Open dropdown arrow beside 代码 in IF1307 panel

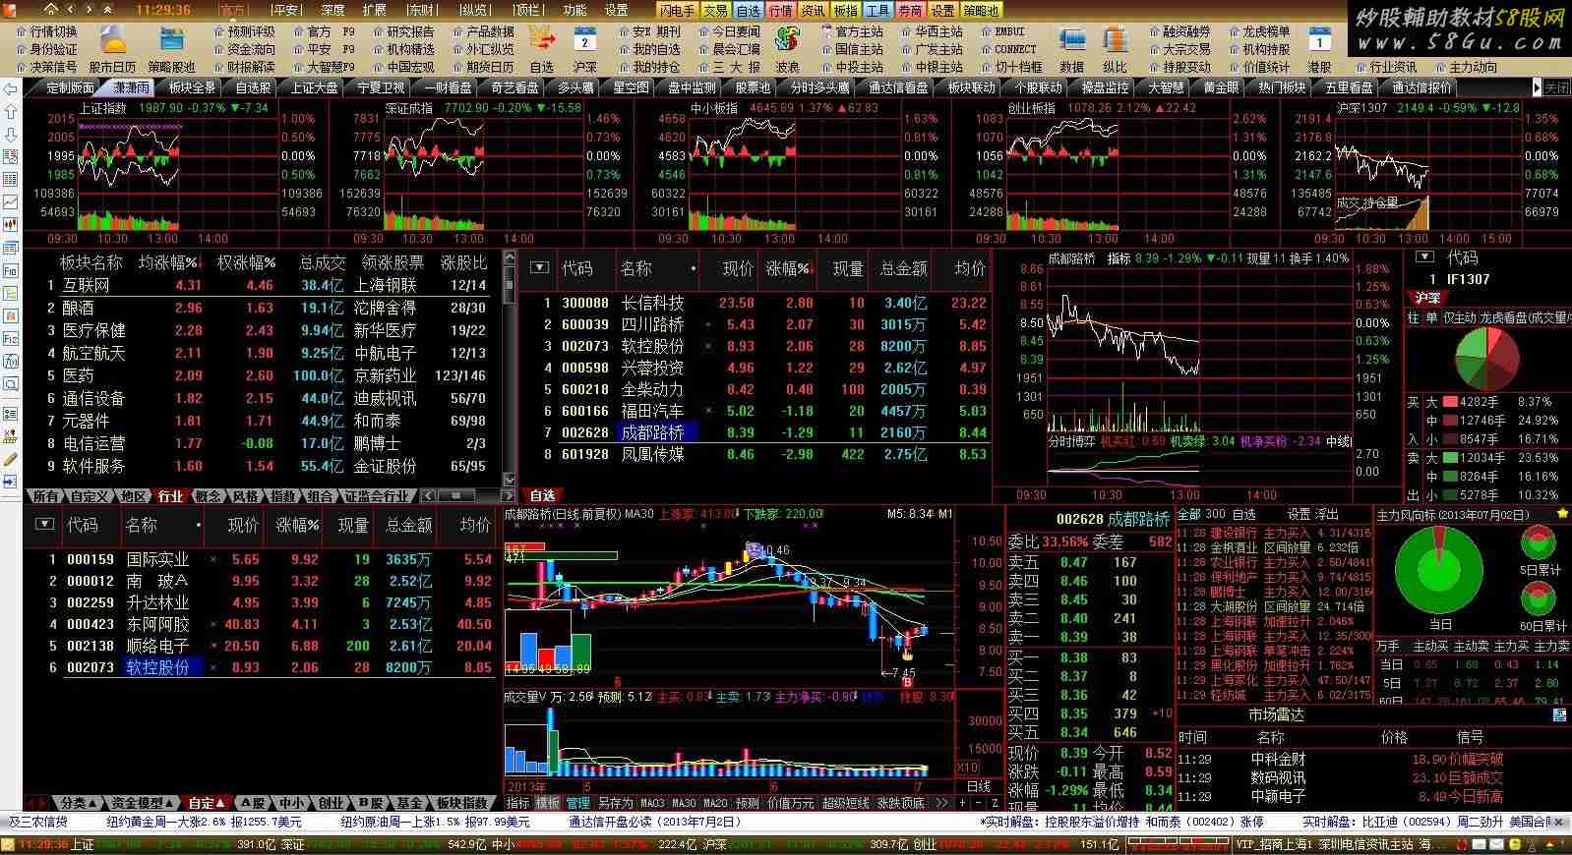pyautogui.click(x=1425, y=257)
